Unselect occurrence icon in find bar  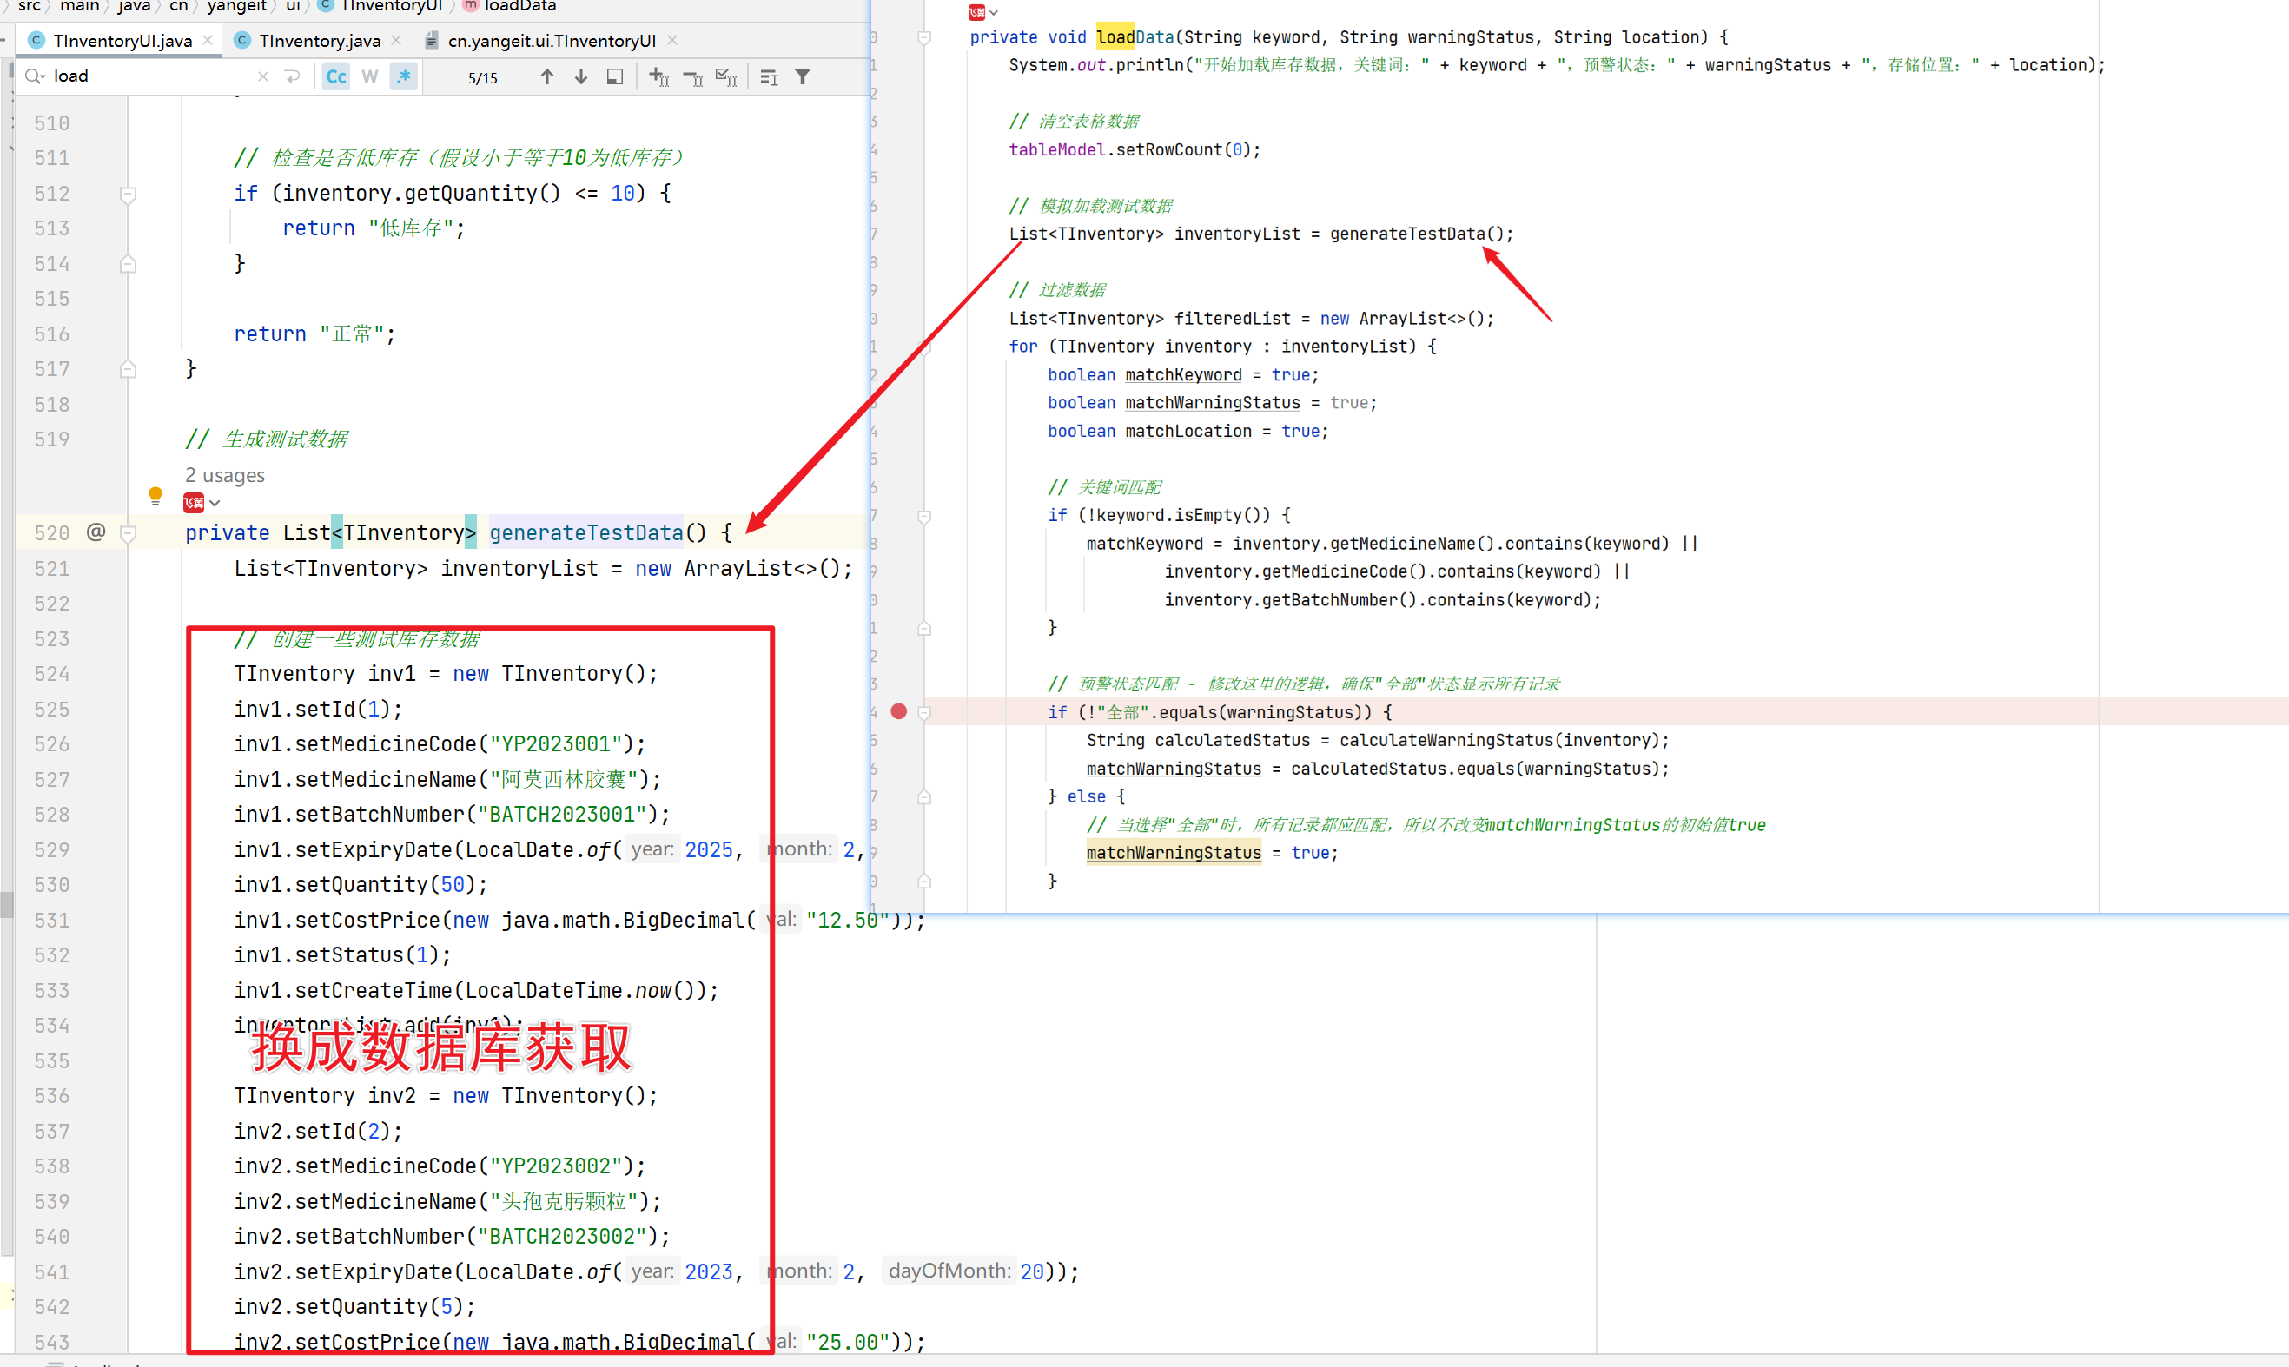coord(692,76)
